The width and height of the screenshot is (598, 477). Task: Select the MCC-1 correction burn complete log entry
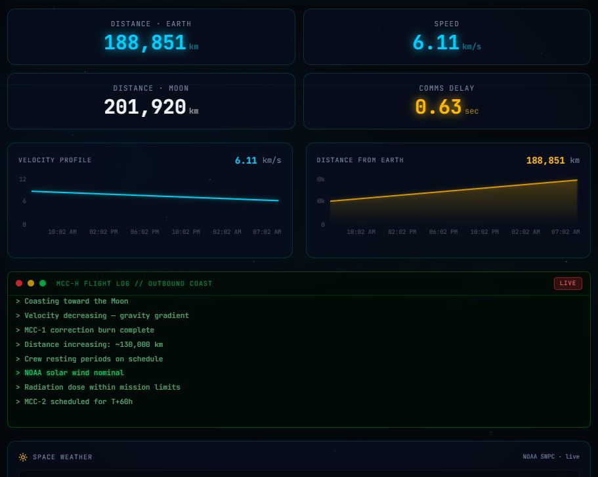tap(89, 330)
